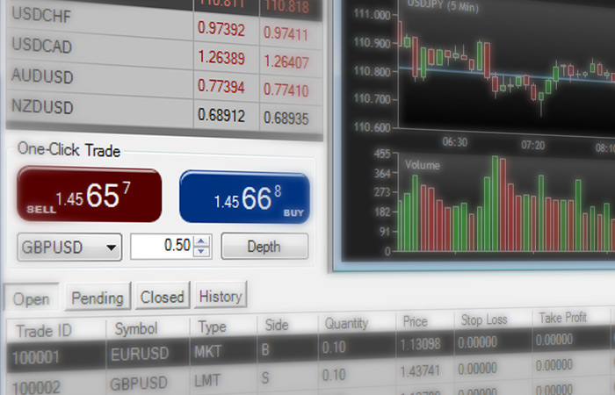Switch to the Pending orders tab
The width and height of the screenshot is (615, 395).
point(98,298)
